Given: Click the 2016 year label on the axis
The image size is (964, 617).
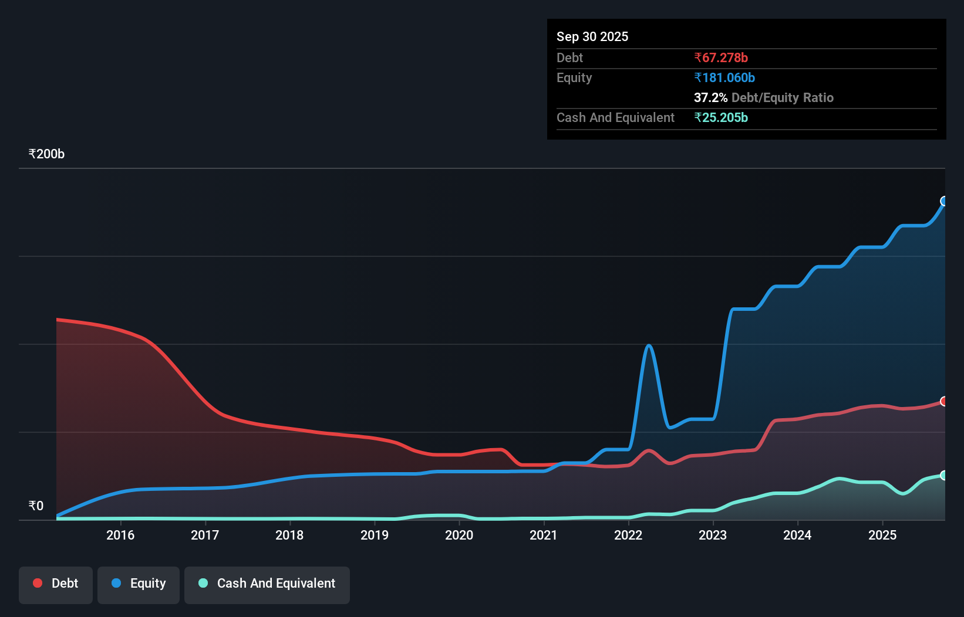Looking at the screenshot, I should (120, 535).
